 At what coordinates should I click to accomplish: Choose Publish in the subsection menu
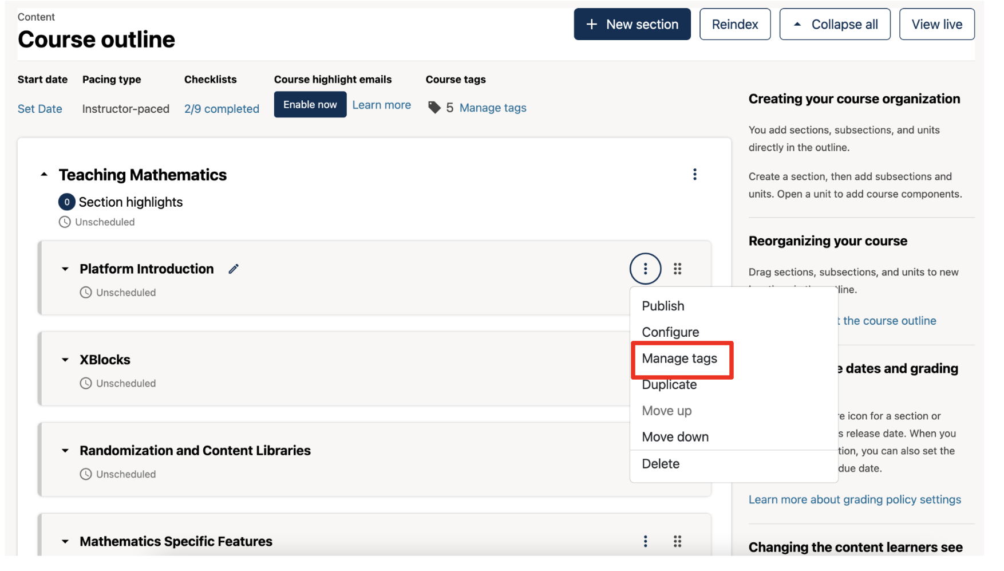tap(663, 306)
